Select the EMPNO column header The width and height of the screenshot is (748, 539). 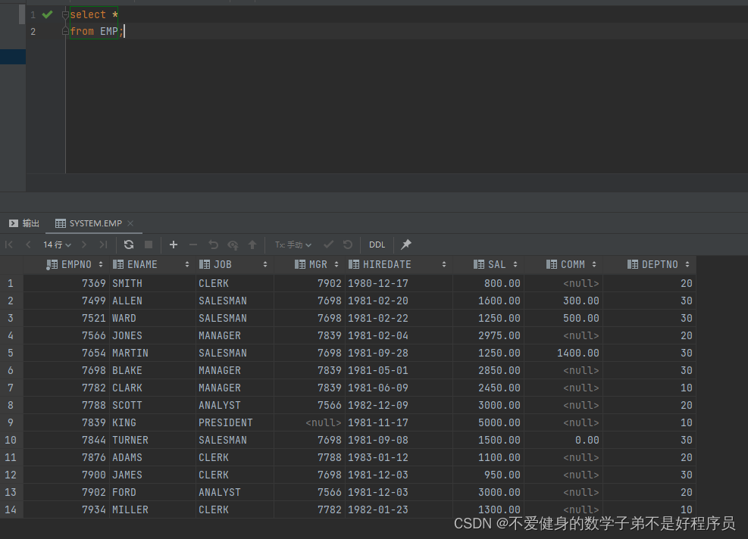pyautogui.click(x=66, y=264)
